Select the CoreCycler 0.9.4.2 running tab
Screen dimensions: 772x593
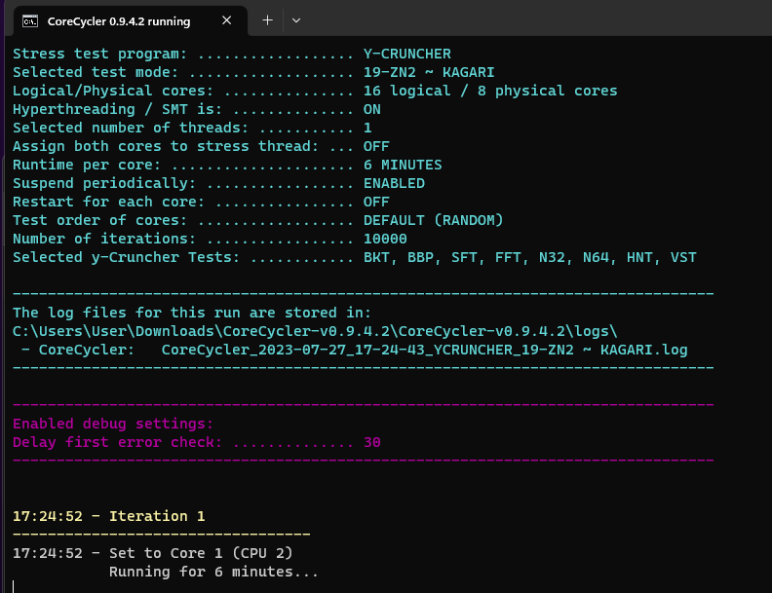click(131, 20)
